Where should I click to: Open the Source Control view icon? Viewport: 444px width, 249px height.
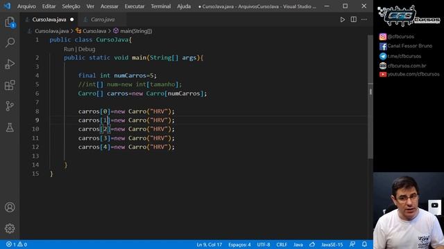[10, 106]
